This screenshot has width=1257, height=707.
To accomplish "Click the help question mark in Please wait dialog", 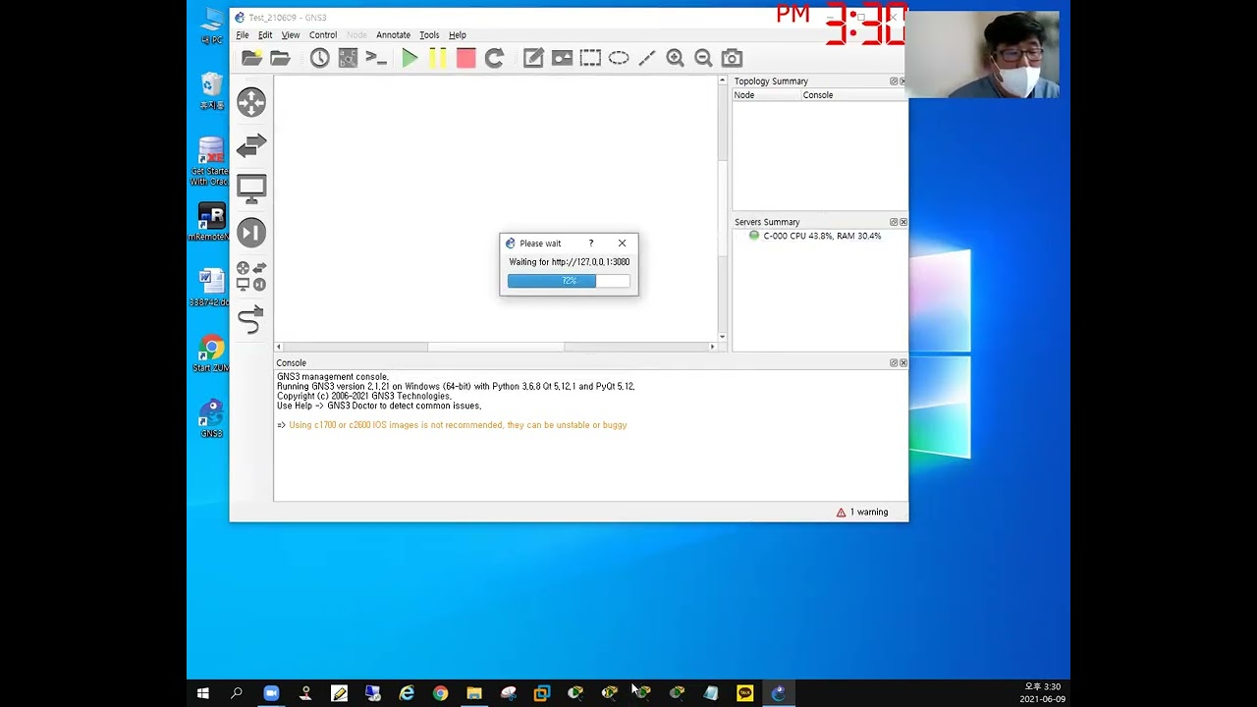I will [591, 244].
